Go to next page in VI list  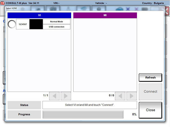[66, 96]
